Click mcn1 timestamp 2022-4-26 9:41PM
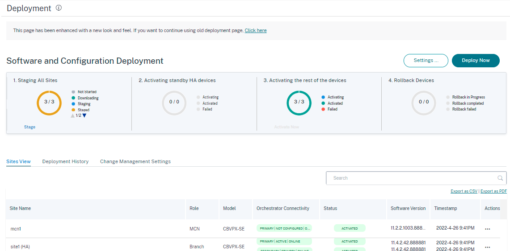This screenshot has height=251, width=510. pos(455,228)
